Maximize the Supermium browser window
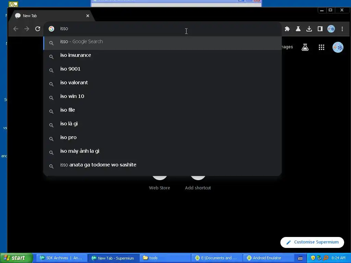 pyautogui.click(x=330, y=10)
